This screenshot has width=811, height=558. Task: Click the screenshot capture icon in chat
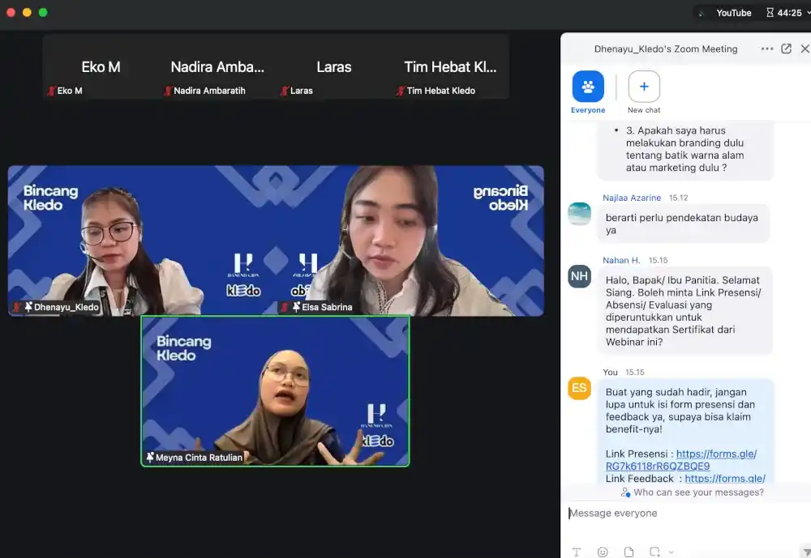click(654, 552)
